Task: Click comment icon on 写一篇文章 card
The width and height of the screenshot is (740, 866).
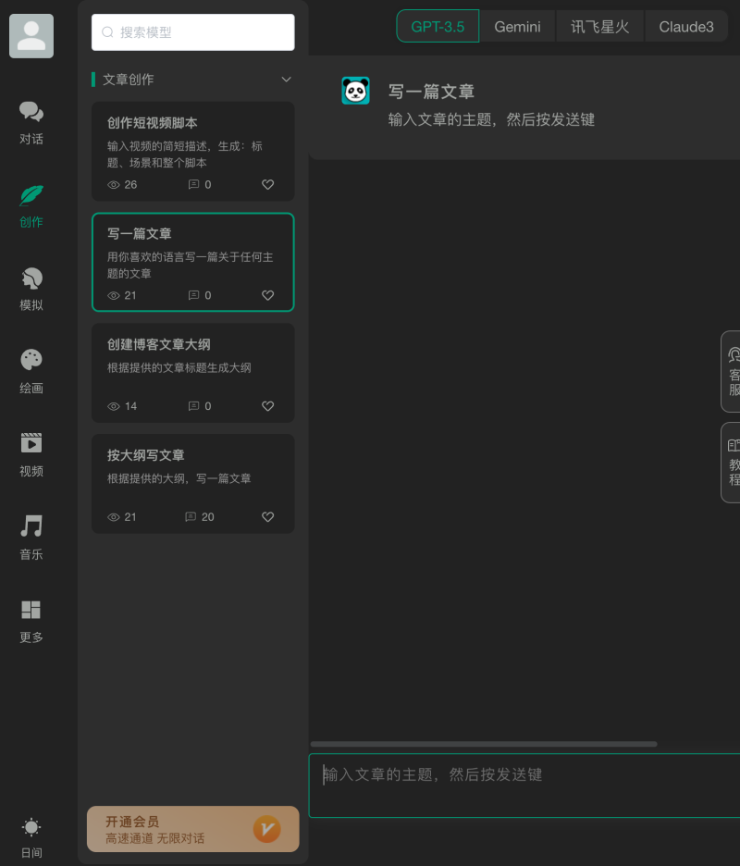Action: tap(193, 295)
